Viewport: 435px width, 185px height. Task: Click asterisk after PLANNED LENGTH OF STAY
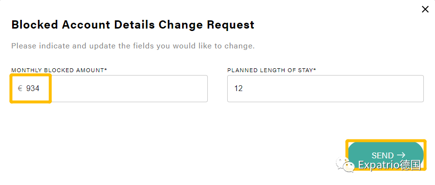tap(315, 70)
